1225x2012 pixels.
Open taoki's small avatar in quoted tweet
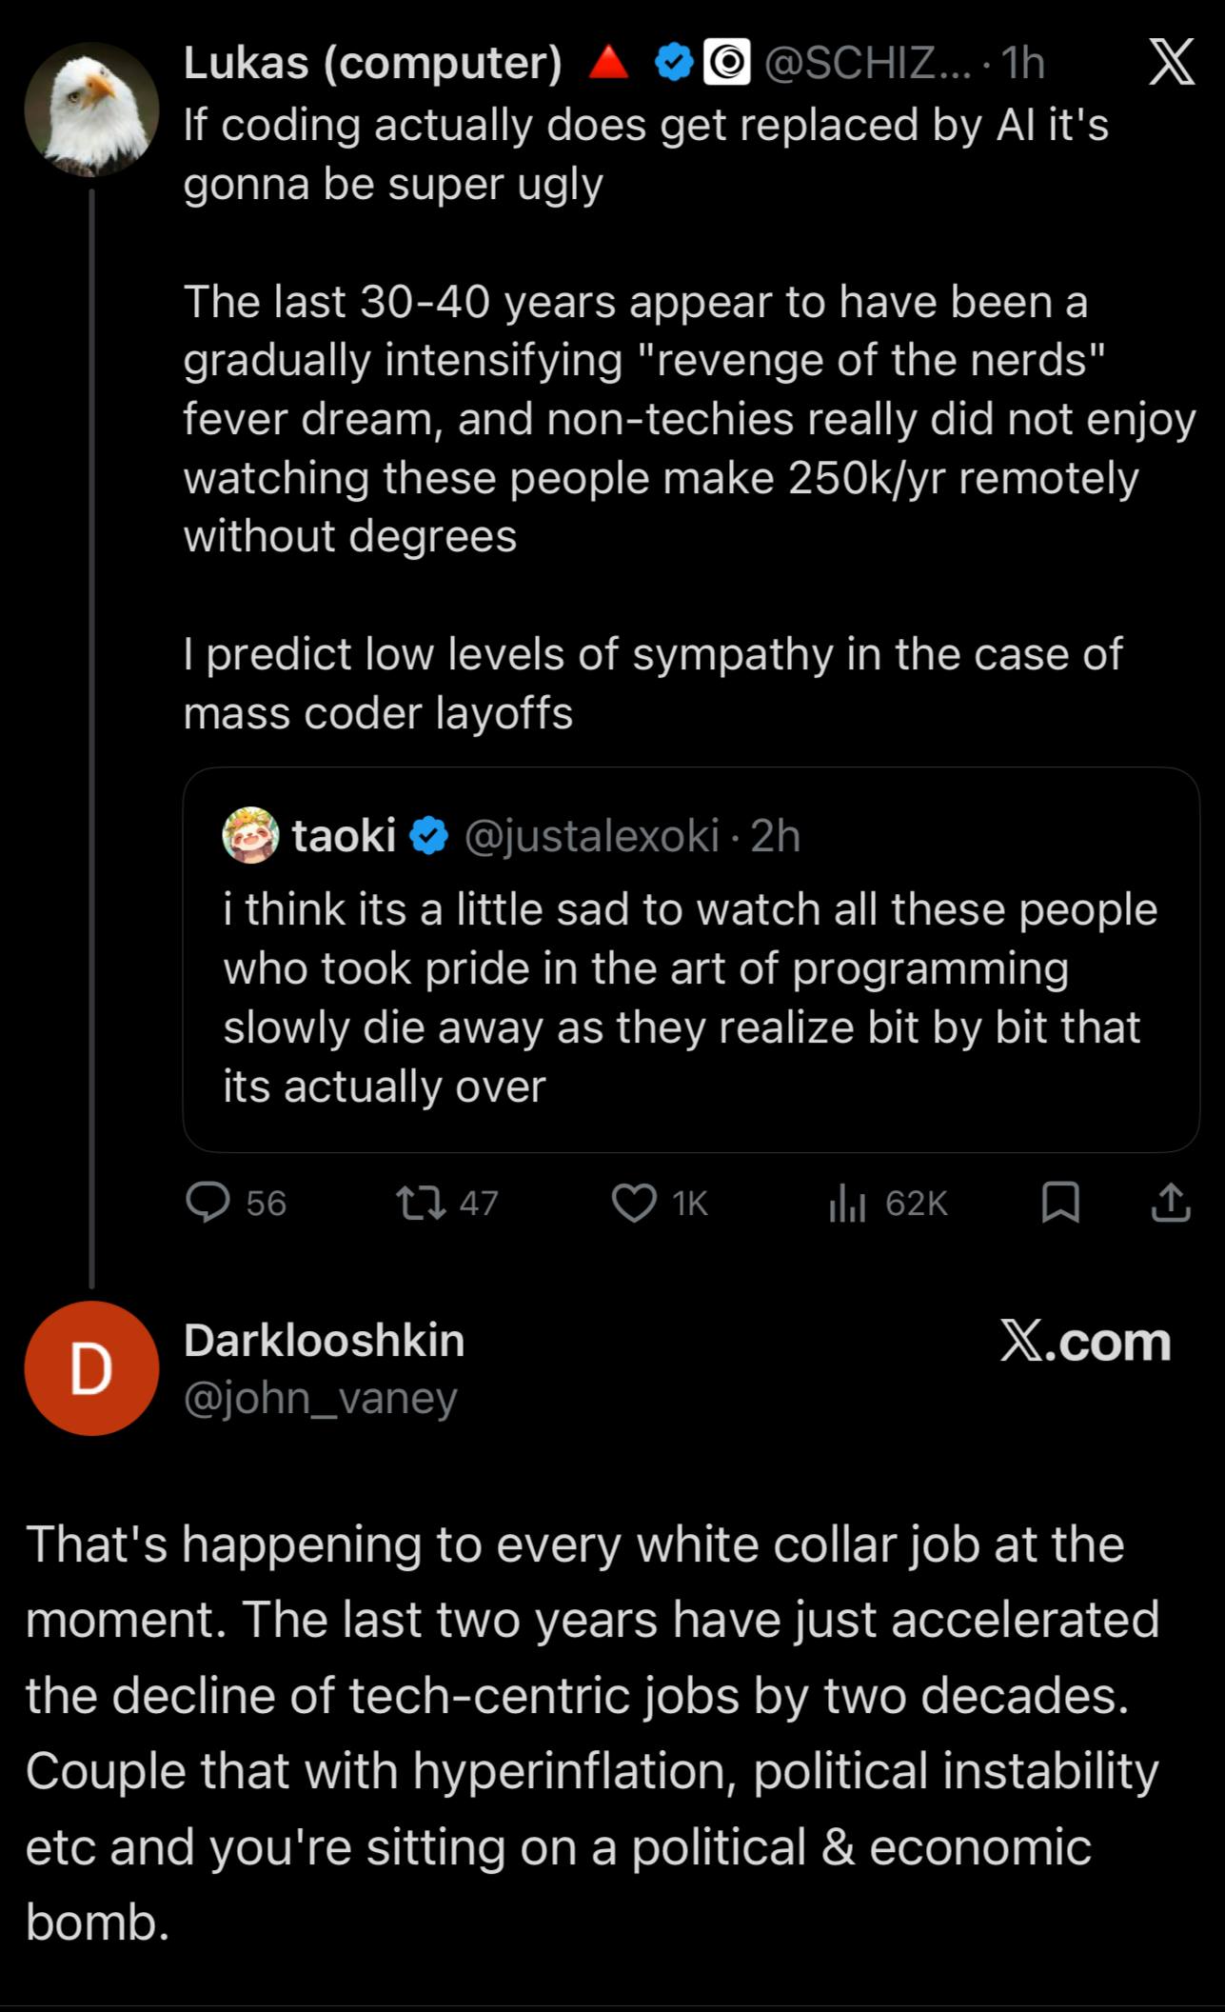coord(250,835)
